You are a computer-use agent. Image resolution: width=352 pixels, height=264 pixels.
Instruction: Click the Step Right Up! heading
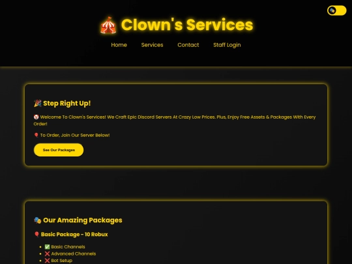point(67,103)
